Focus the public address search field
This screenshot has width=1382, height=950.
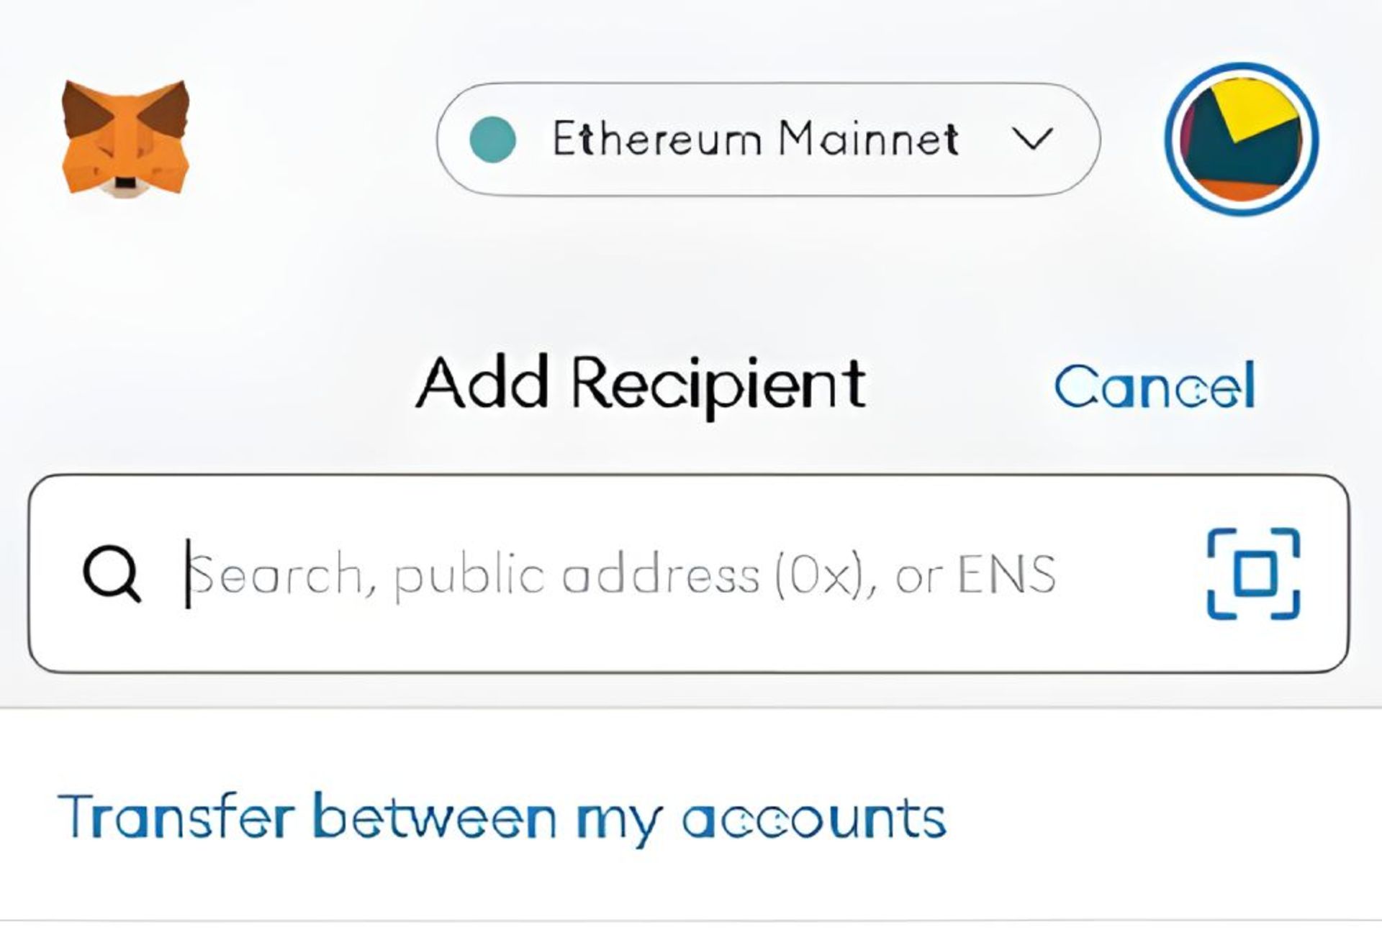689,574
